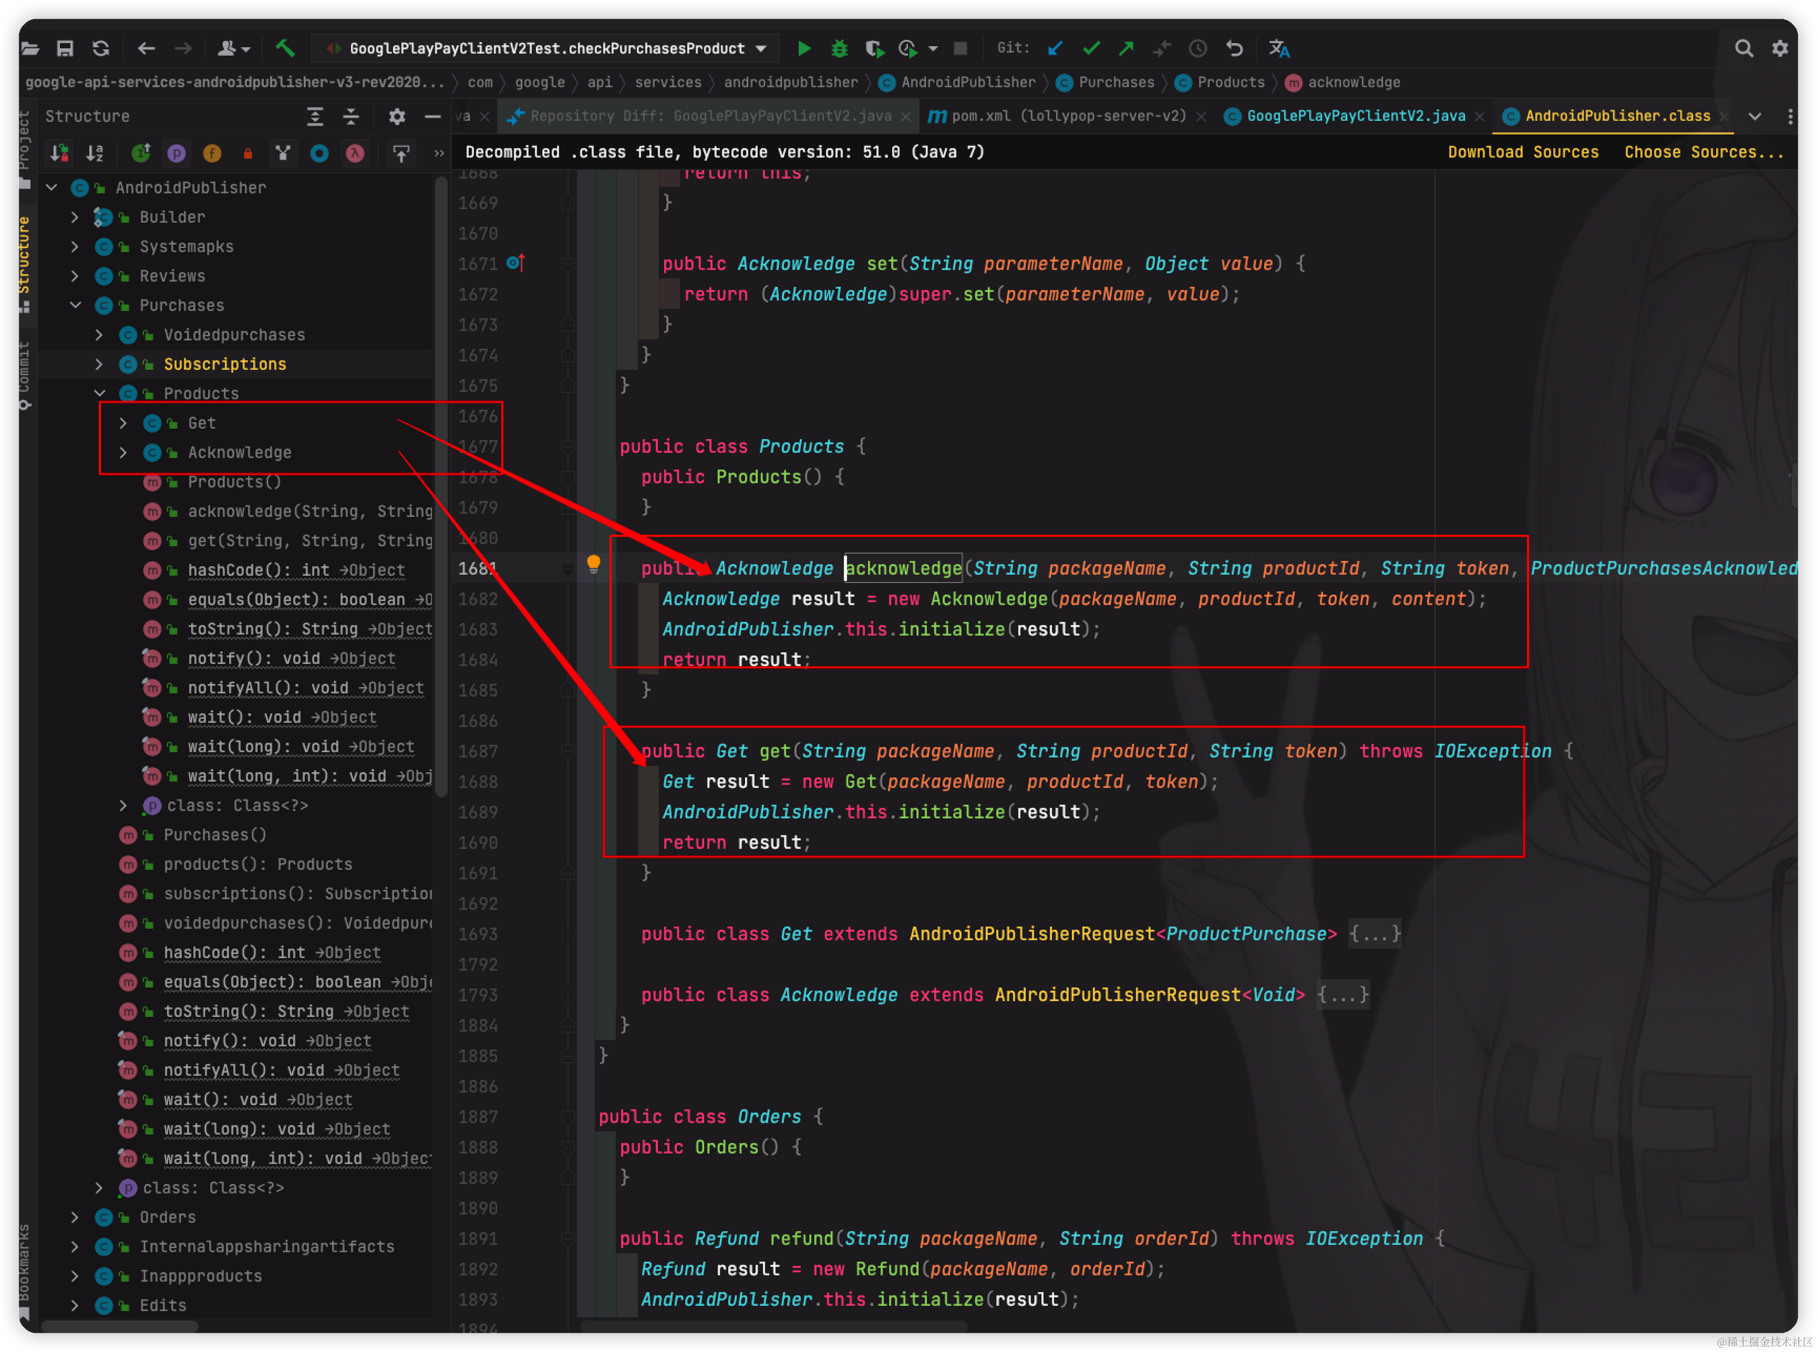Open the pom.xml (lollypop-server-v2) tab
Screen dimensions: 1817x1352
(1068, 116)
